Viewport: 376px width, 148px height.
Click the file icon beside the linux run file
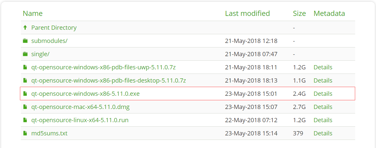tap(25, 120)
